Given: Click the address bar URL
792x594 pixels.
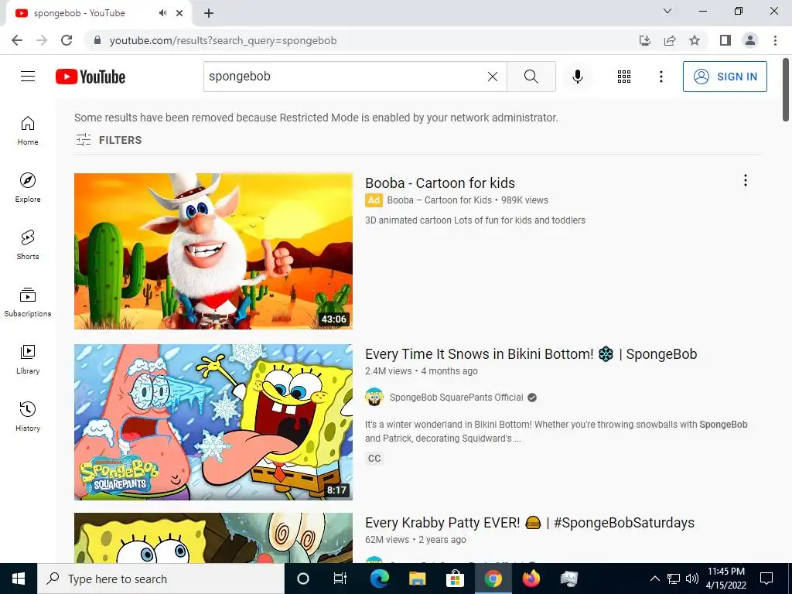Looking at the screenshot, I should (223, 40).
